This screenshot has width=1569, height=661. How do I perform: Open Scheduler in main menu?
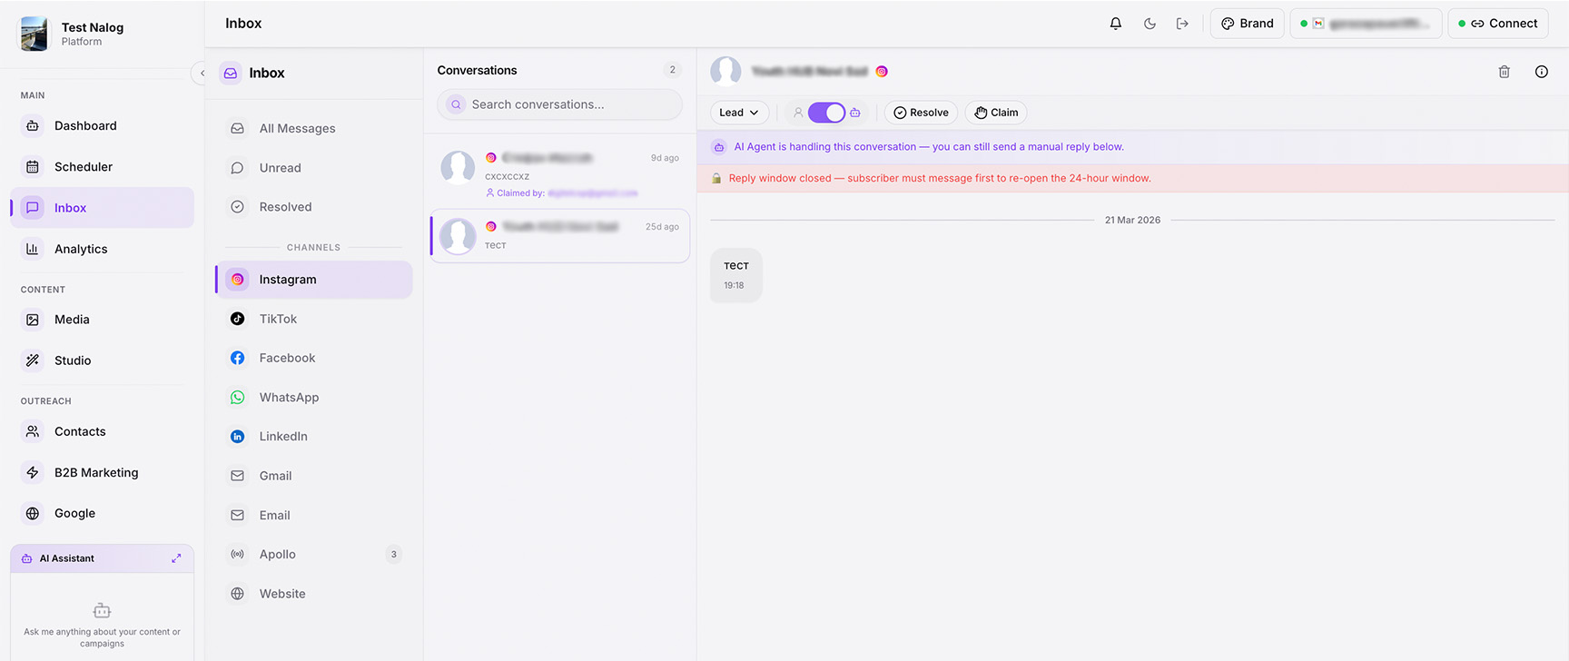click(102, 167)
